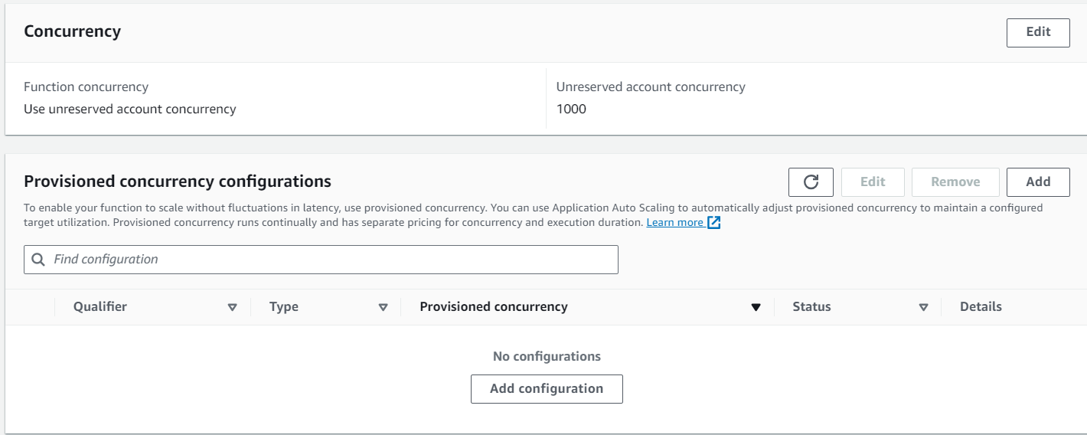Click the external link icon beside Learn more
This screenshot has height=435, width=1087.
tap(714, 223)
